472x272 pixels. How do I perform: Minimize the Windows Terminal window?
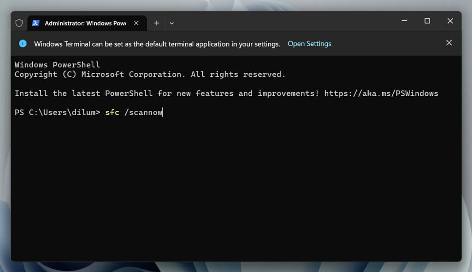point(404,21)
